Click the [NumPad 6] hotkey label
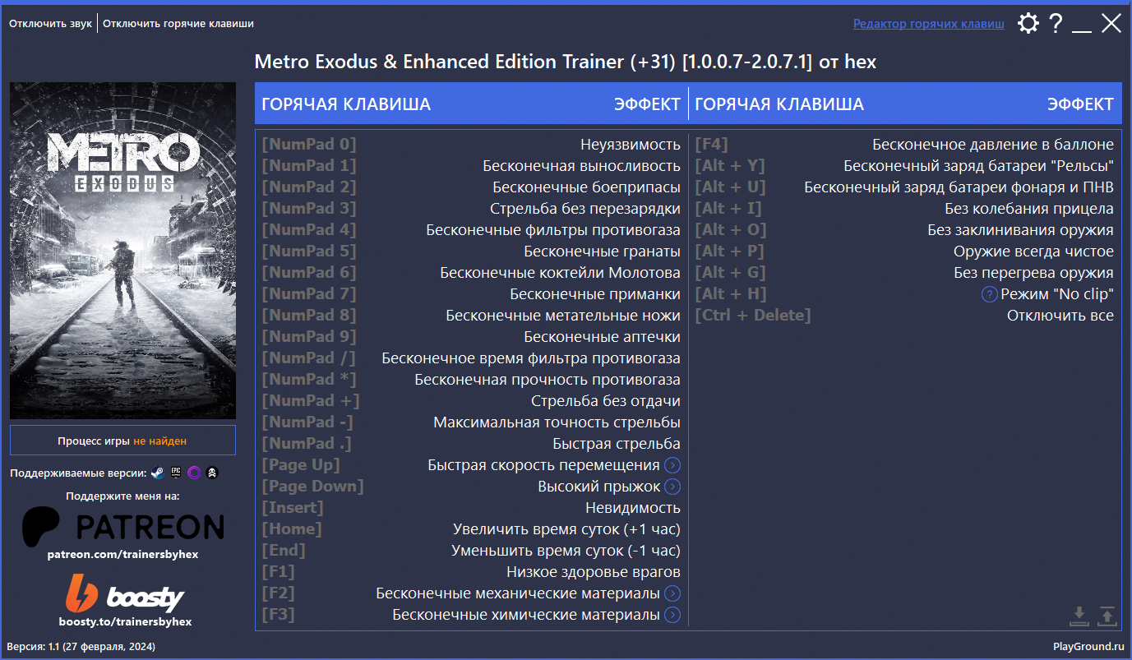1132x660 pixels. [x=309, y=273]
